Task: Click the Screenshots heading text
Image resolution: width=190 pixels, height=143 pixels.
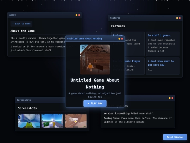Action: pyautogui.click(x=27, y=108)
